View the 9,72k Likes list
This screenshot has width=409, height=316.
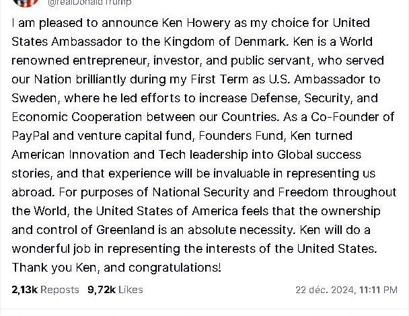pos(115,290)
